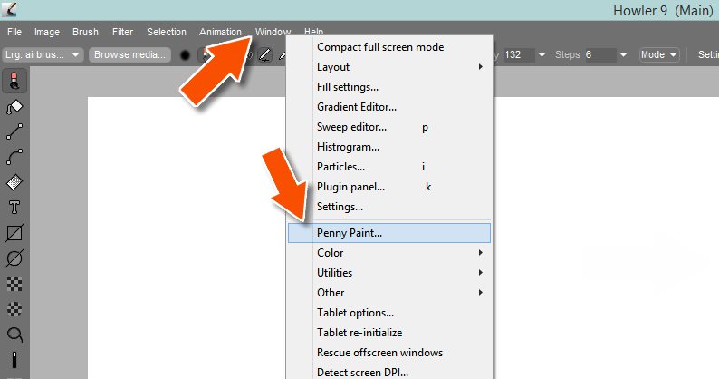Click the Browse media button
Screen dimensions: 719x379
[x=129, y=54]
